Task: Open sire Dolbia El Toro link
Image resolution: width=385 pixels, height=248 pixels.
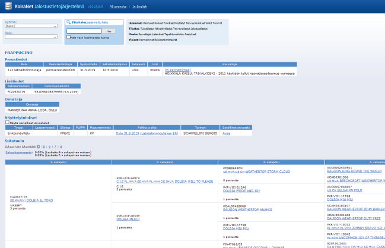Action: click(x=31, y=201)
